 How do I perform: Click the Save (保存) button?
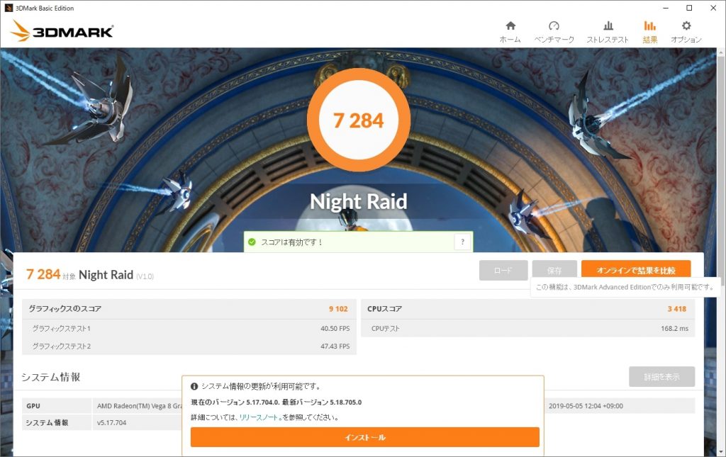[554, 271]
